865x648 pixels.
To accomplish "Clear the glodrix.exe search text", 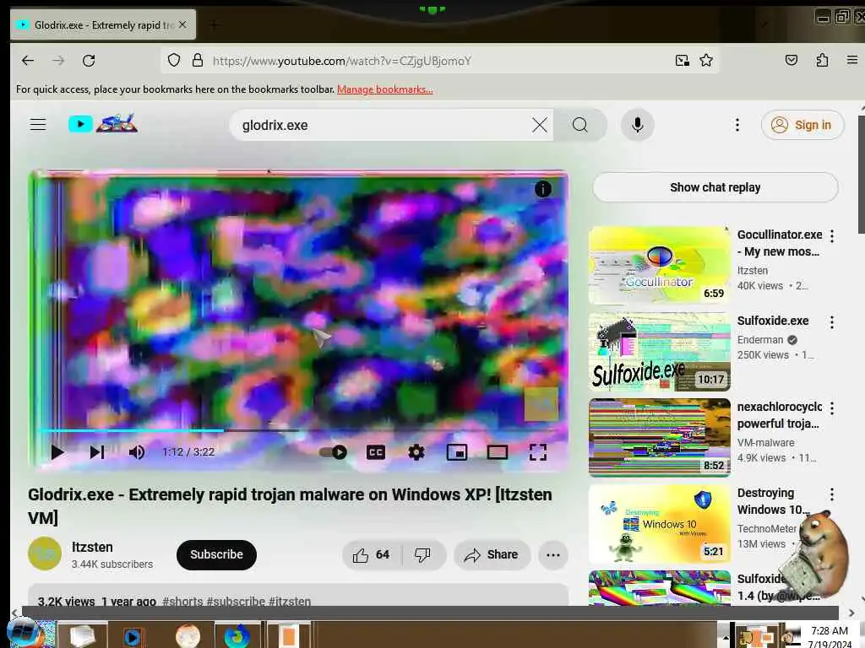I will (x=540, y=125).
